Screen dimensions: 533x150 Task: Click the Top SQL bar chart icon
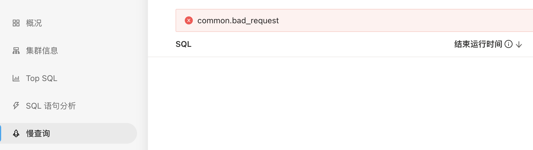click(x=16, y=78)
